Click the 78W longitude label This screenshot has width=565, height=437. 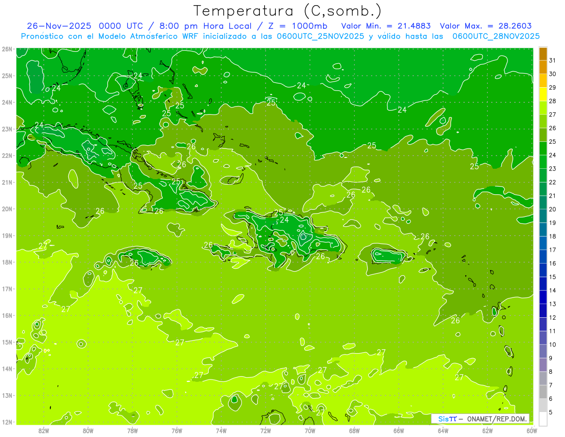click(x=132, y=430)
